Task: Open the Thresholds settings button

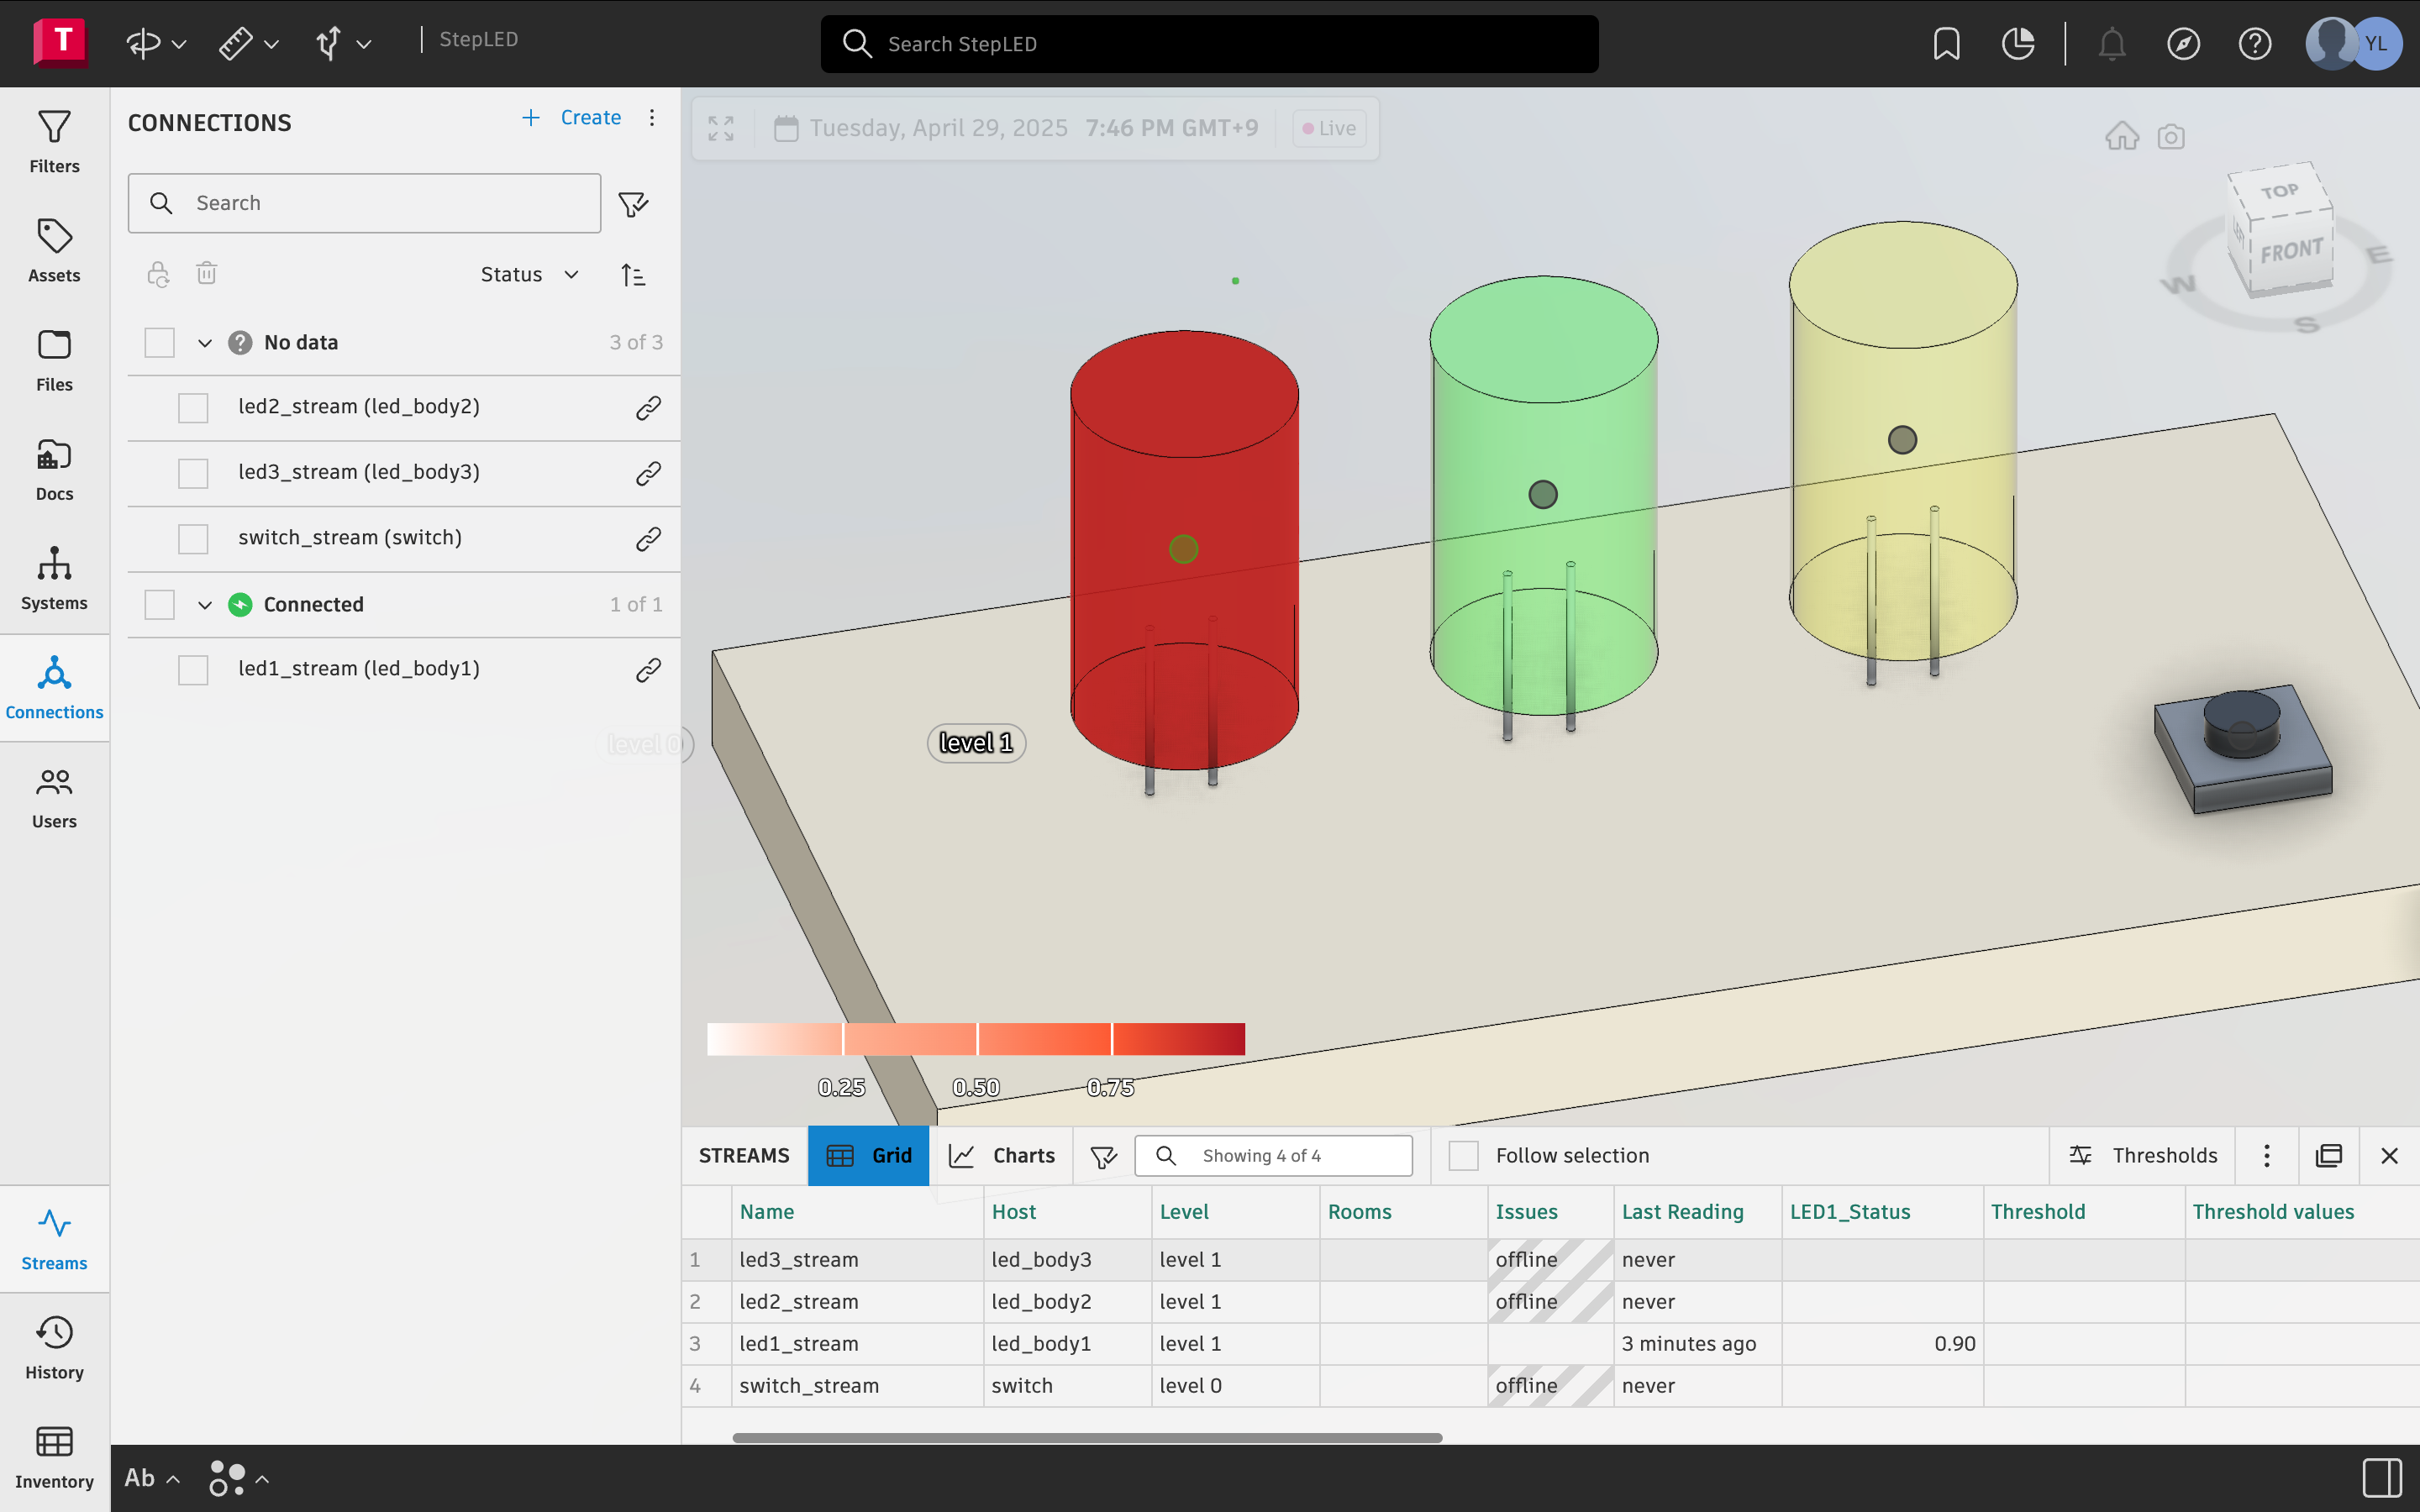Action: [x=2143, y=1156]
